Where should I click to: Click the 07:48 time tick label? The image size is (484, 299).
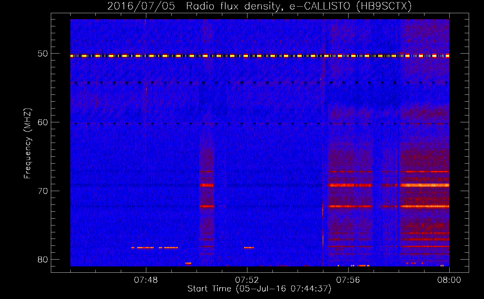[146, 280]
